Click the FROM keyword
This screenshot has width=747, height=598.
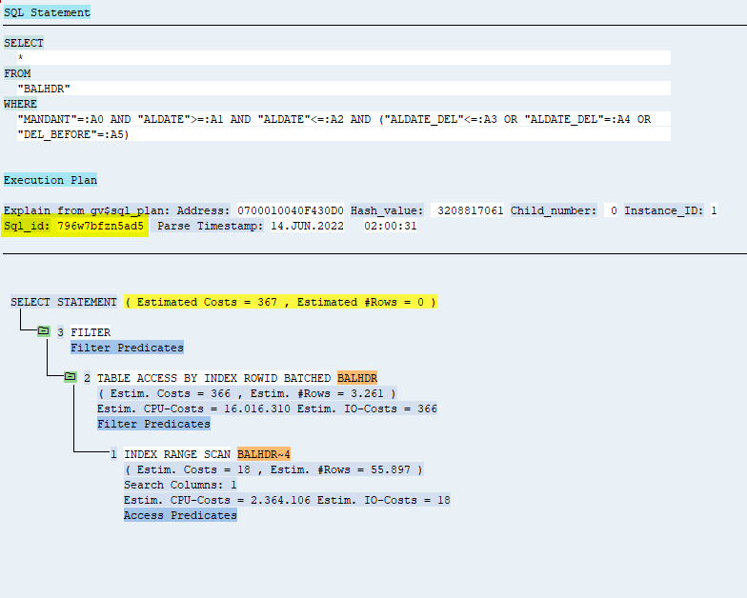coord(17,73)
